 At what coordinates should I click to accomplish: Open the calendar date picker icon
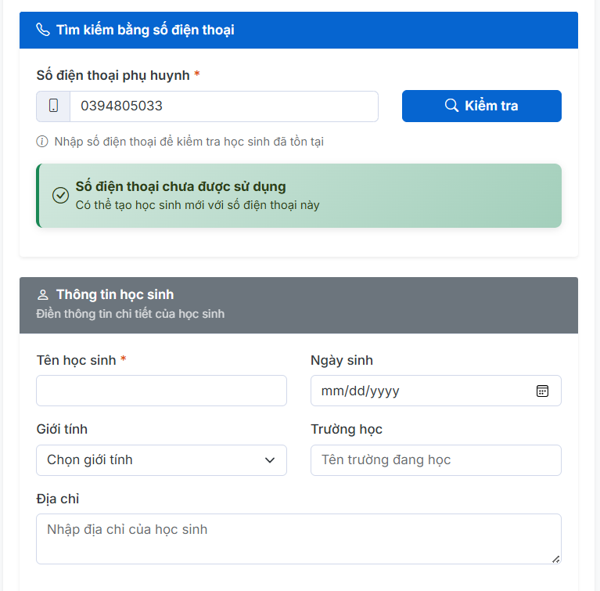pyautogui.click(x=543, y=391)
